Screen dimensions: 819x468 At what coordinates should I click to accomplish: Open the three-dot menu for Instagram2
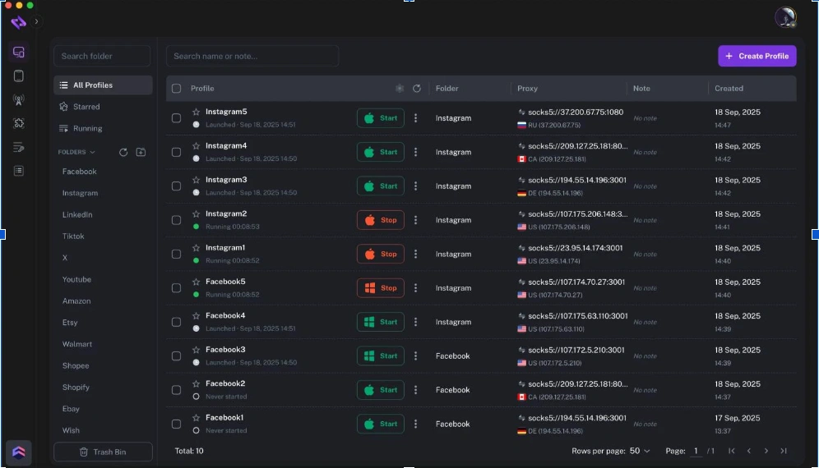[x=416, y=220]
